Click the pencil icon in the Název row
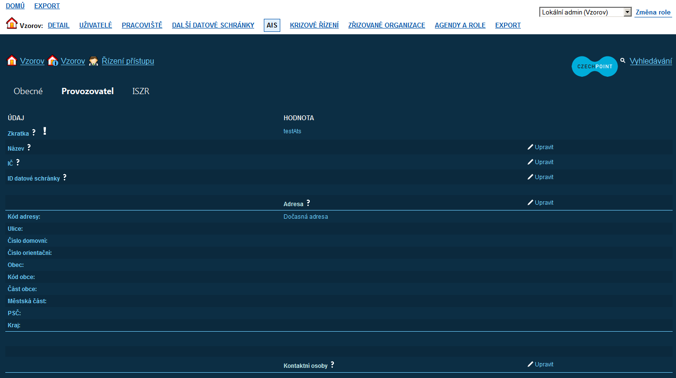This screenshot has height=378, width=676. (531, 147)
